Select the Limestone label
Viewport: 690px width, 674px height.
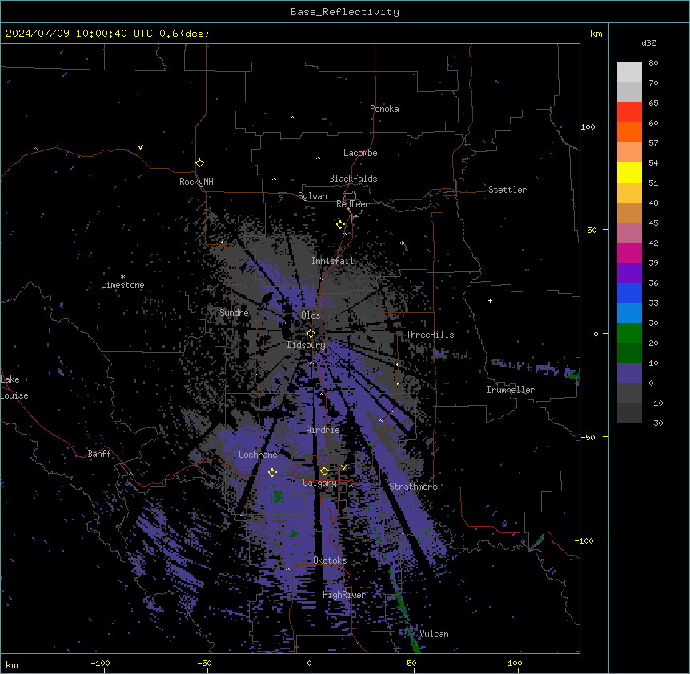(x=122, y=285)
